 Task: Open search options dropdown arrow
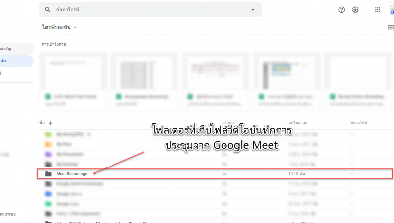tap(253, 10)
